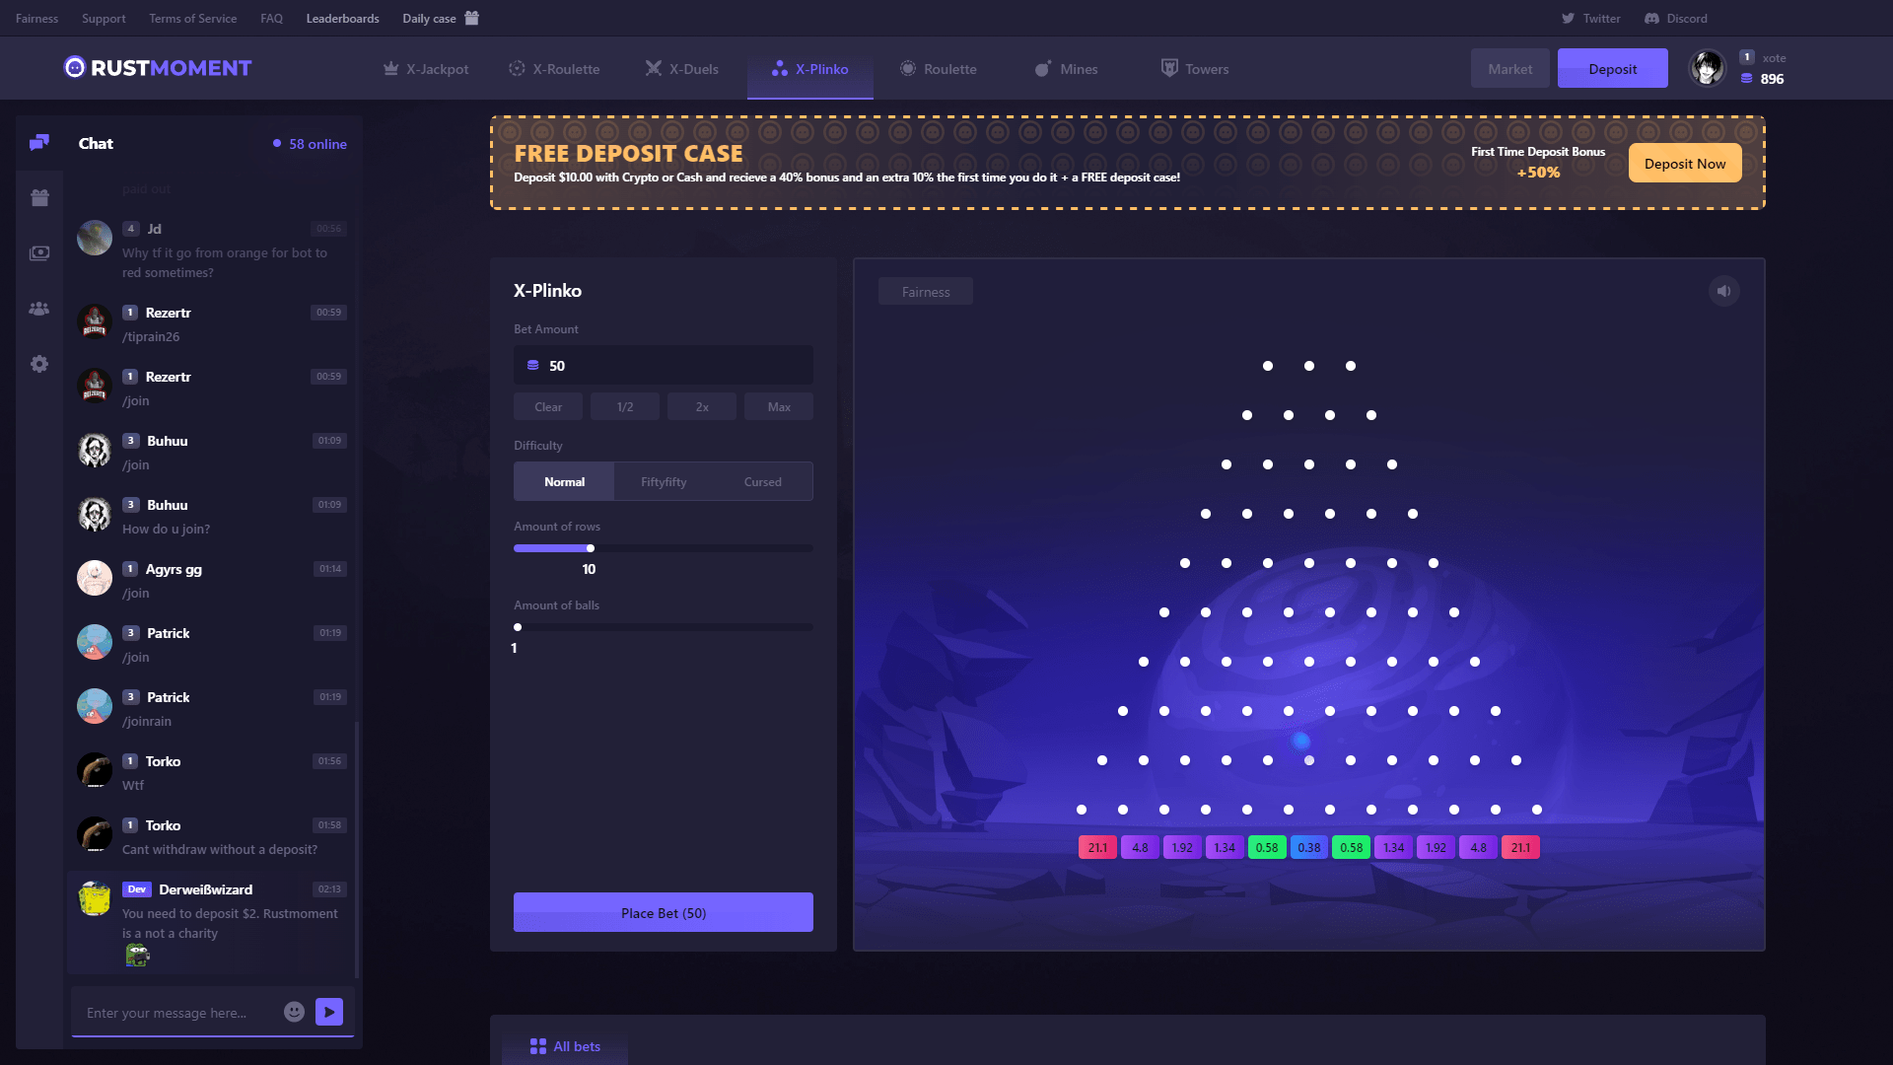Click the 0.38 center multiplier slot
This screenshot has width=1893, height=1065.
click(x=1309, y=847)
